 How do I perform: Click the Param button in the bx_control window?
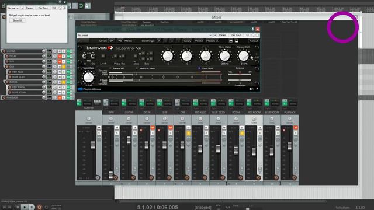click(x=222, y=35)
